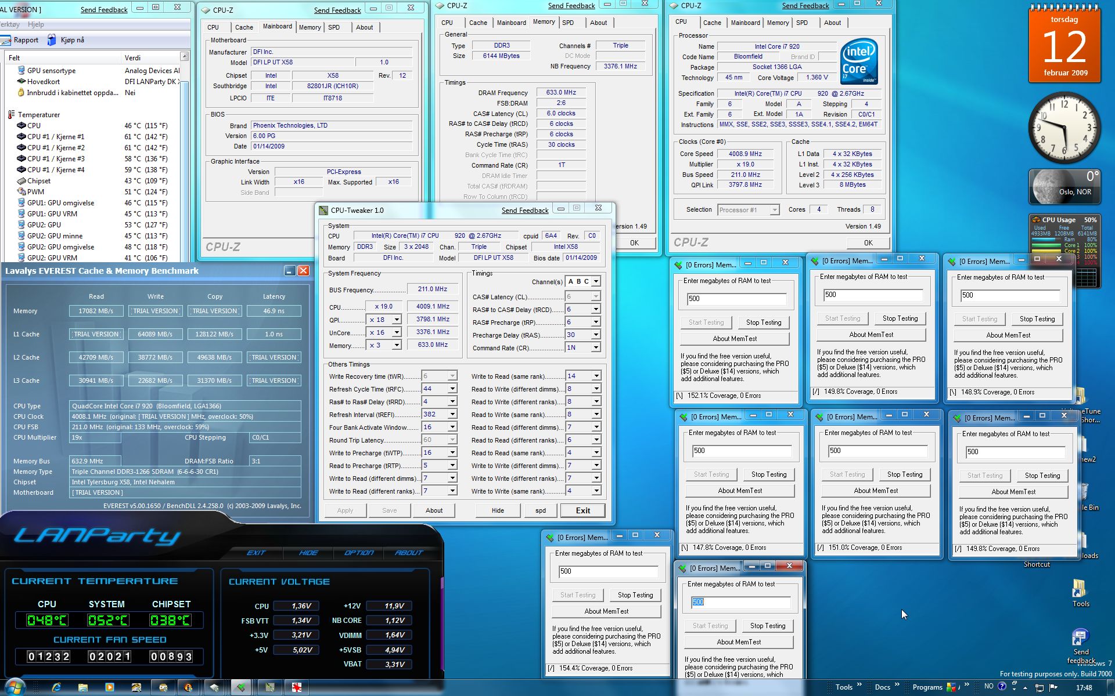Click OPTION in the LANParty monitor
Viewport: 1115px width, 696px height.
pos(359,553)
